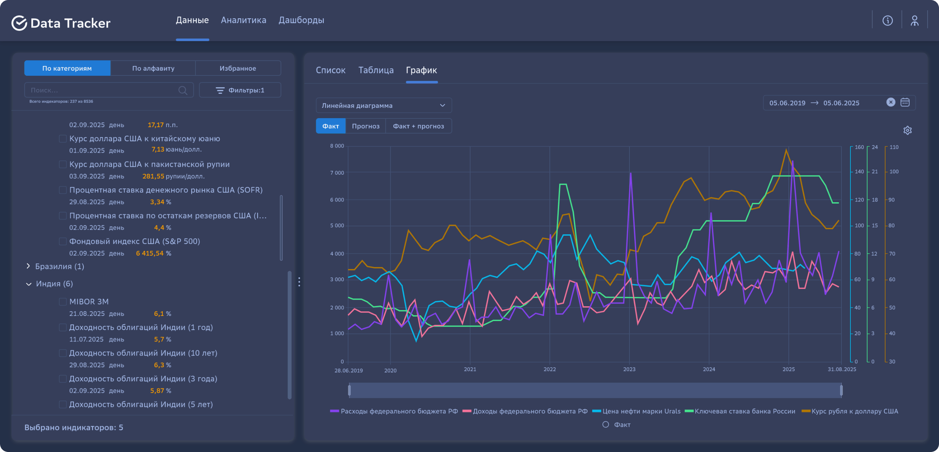This screenshot has width=939, height=452.
Task: Click the search magnifier icon
Action: [x=183, y=90]
